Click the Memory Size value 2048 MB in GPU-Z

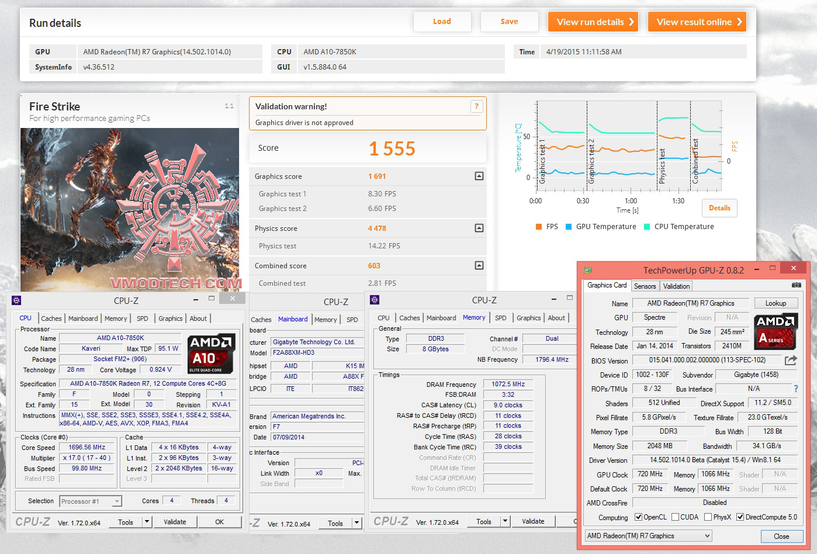pyautogui.click(x=660, y=446)
